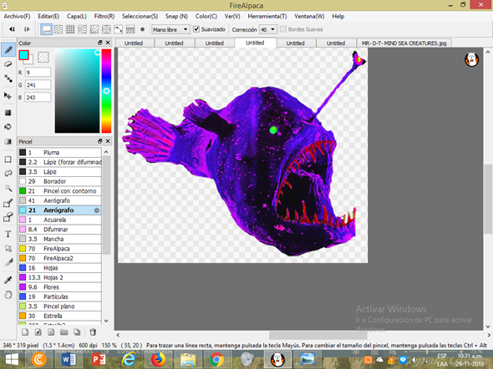Select the Divide tool icon
This screenshot has height=369, width=493.
(x=8, y=261)
